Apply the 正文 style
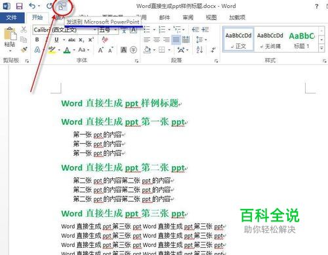Screen dimensions: 328x255 [238, 39]
